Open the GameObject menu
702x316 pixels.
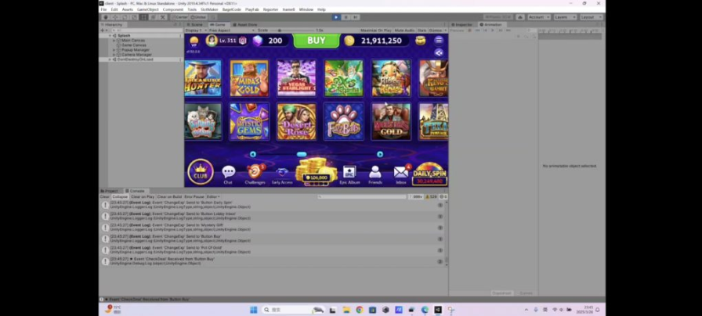(x=147, y=9)
